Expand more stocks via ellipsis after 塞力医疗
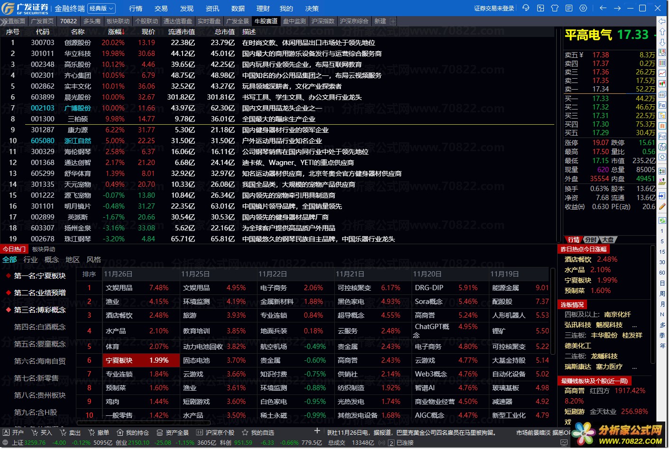 coord(634,367)
